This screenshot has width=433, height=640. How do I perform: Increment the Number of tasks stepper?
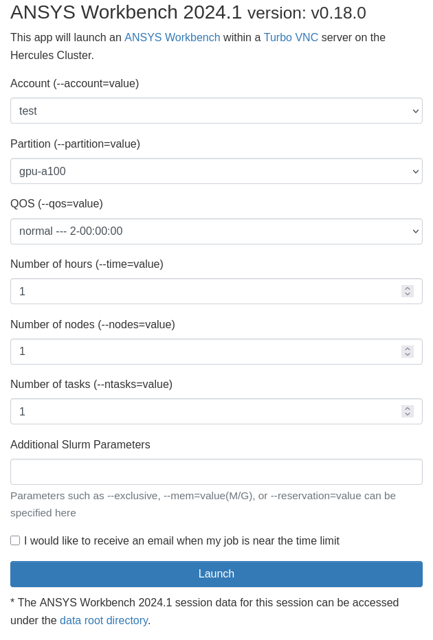408,408
